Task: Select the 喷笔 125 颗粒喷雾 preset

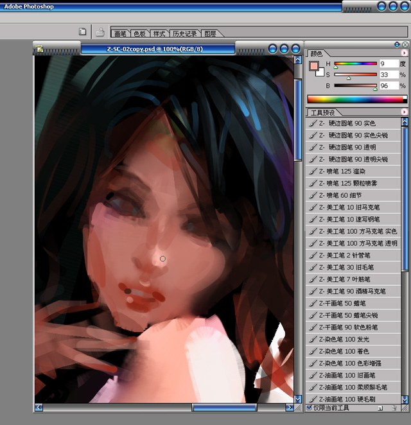Action: (353, 183)
